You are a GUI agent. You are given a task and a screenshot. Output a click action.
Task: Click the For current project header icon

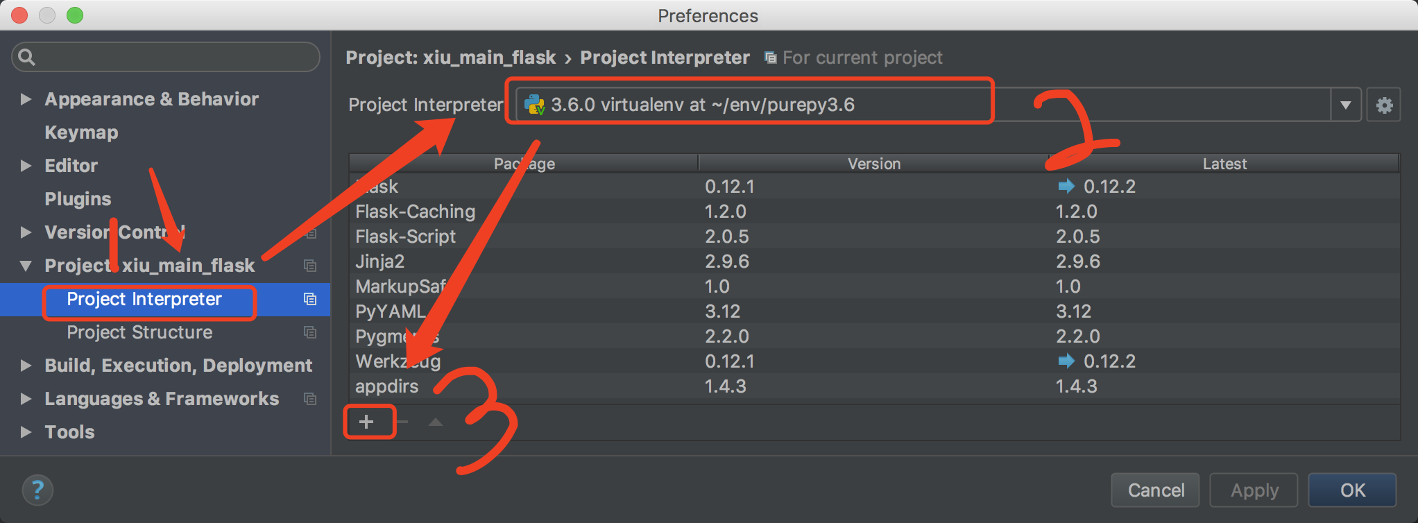pos(770,58)
